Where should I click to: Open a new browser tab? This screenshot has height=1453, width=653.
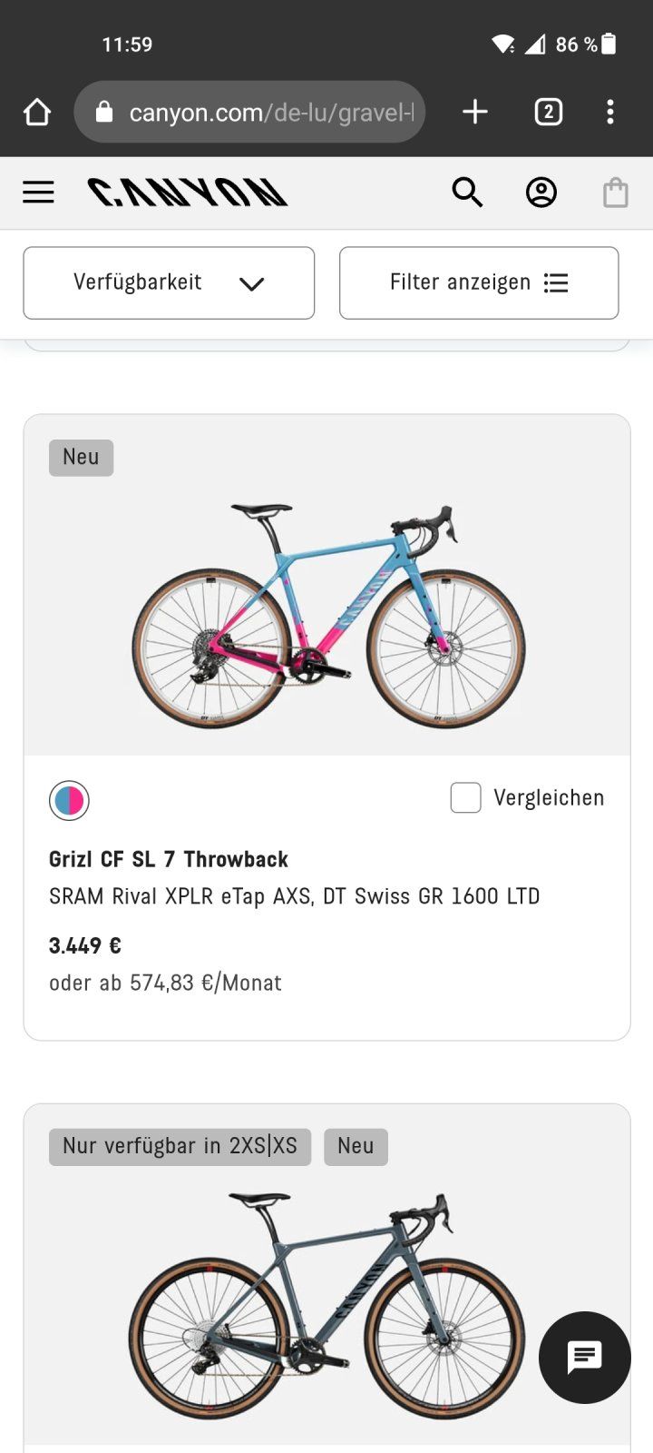[474, 113]
